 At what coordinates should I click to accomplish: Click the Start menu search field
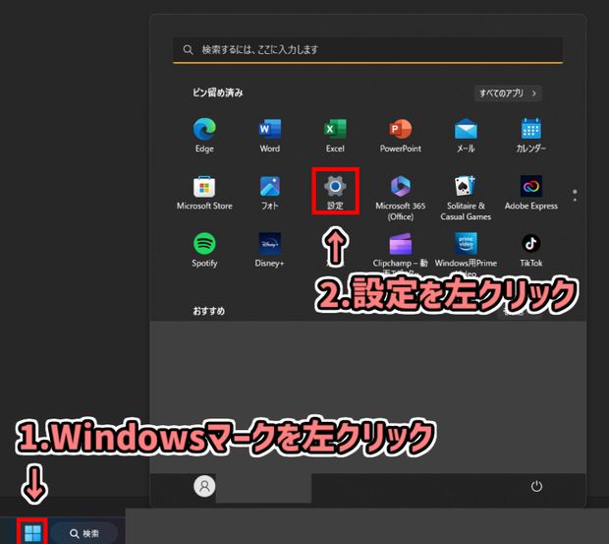(367, 50)
